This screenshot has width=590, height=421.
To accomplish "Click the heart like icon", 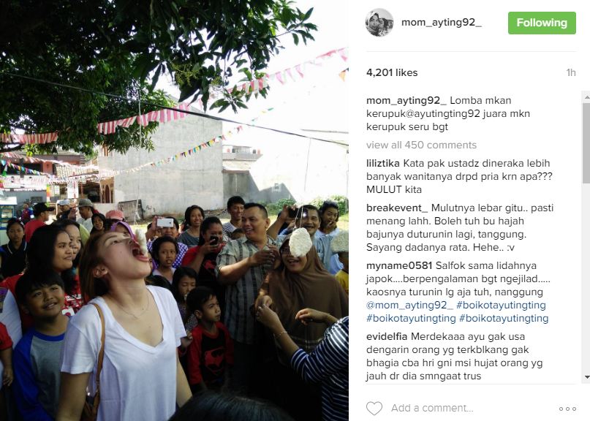I will (374, 408).
